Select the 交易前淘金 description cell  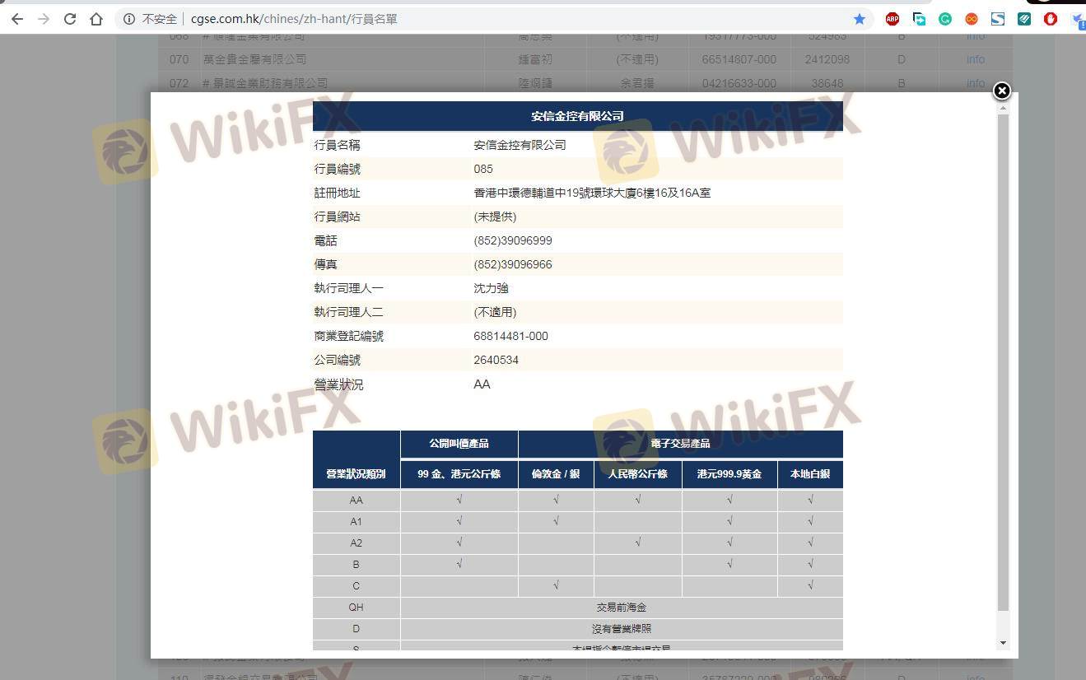pos(622,607)
